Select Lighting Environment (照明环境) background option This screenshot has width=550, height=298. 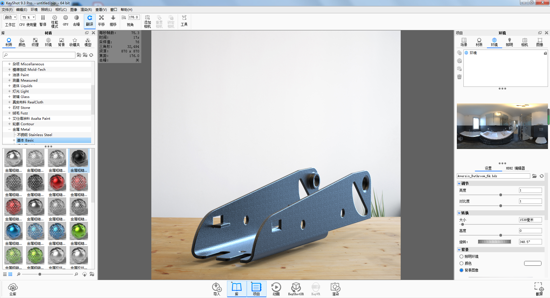pyautogui.click(x=461, y=256)
